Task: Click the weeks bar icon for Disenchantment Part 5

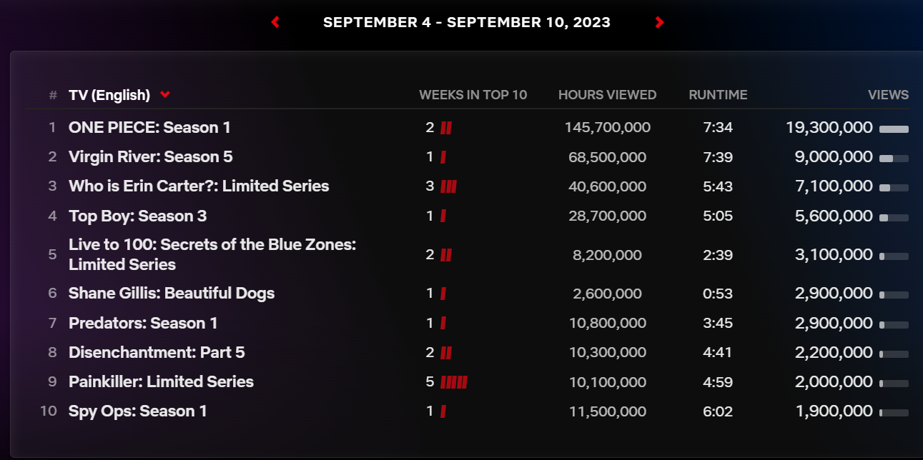Action: pyautogui.click(x=446, y=353)
